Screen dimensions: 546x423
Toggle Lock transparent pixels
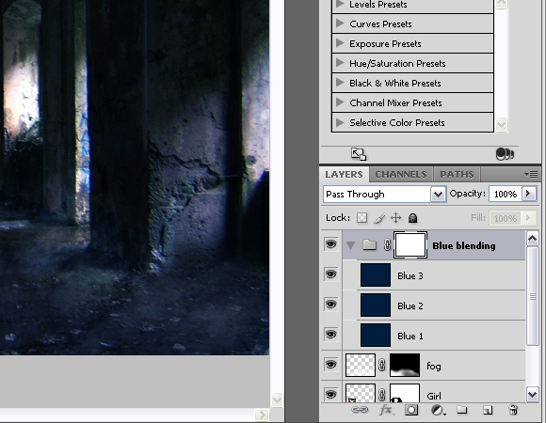pos(362,218)
